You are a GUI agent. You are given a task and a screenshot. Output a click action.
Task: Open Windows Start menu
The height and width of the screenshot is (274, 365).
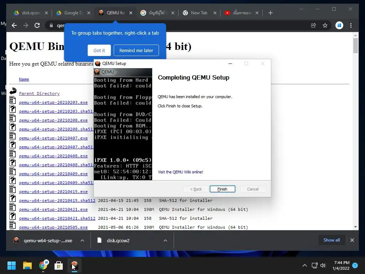click(11, 265)
